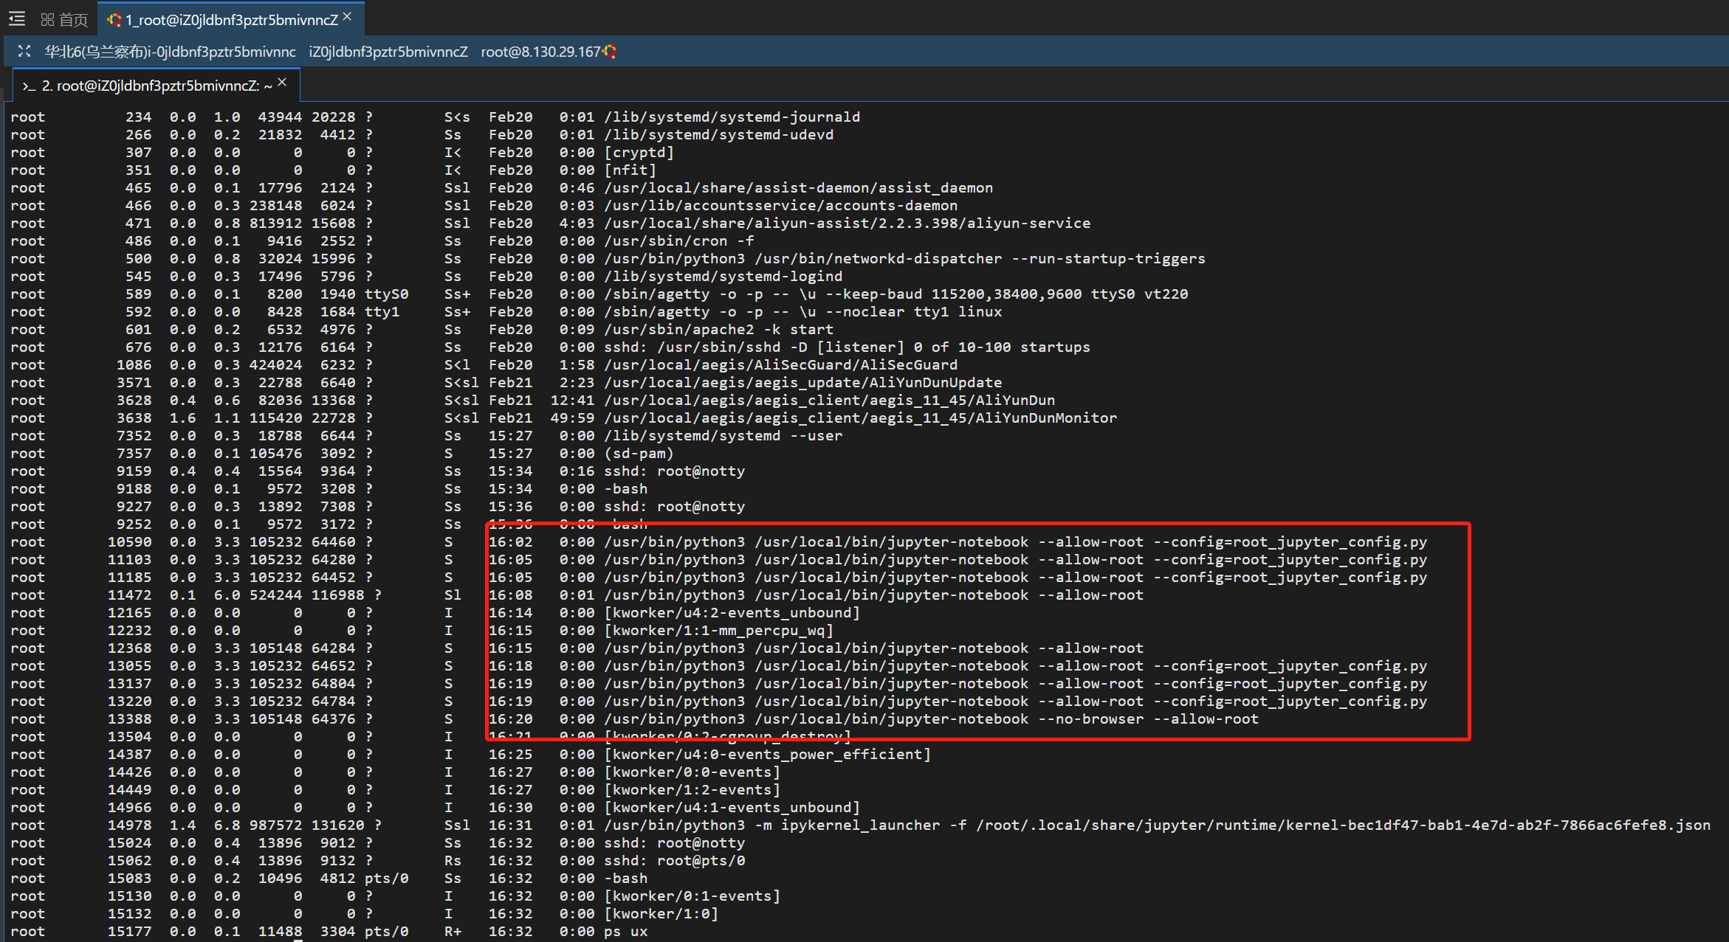Image resolution: width=1729 pixels, height=942 pixels.
Task: Click PID 9188 for the -bash process
Action: pyautogui.click(x=134, y=489)
